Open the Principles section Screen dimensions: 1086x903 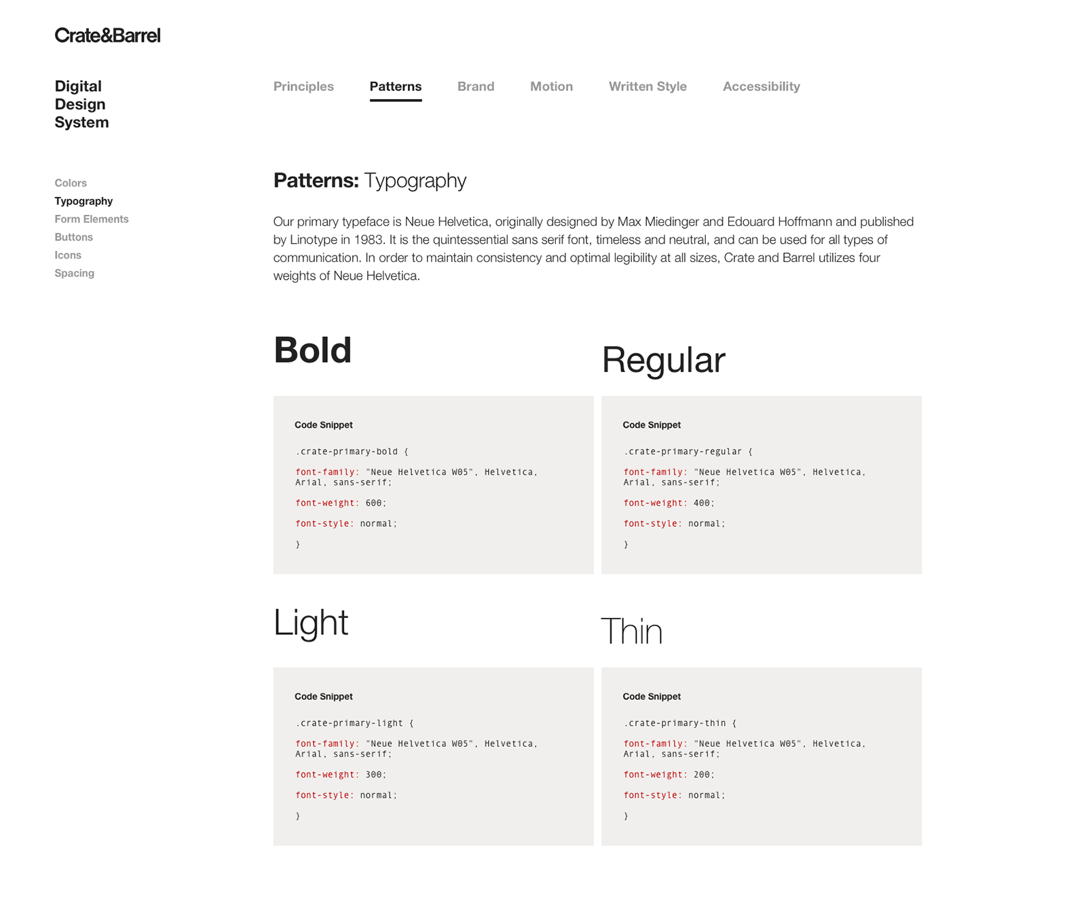(303, 86)
